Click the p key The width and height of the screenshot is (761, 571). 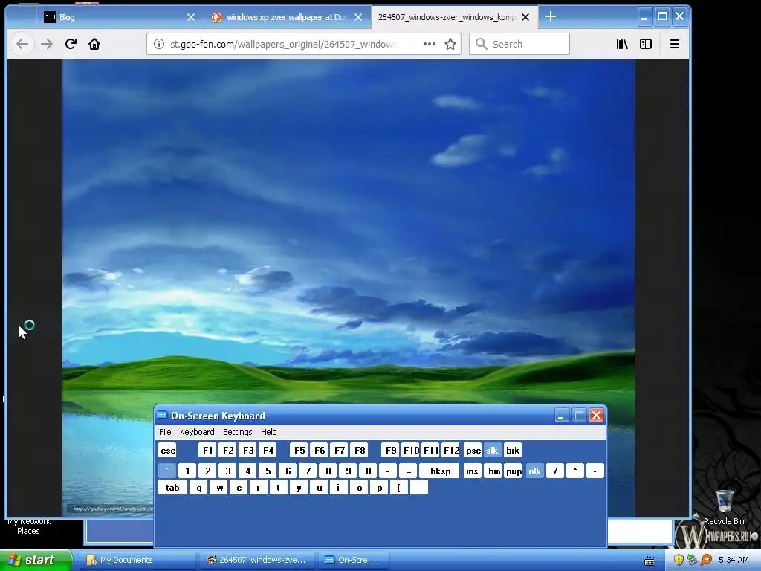[x=379, y=488]
